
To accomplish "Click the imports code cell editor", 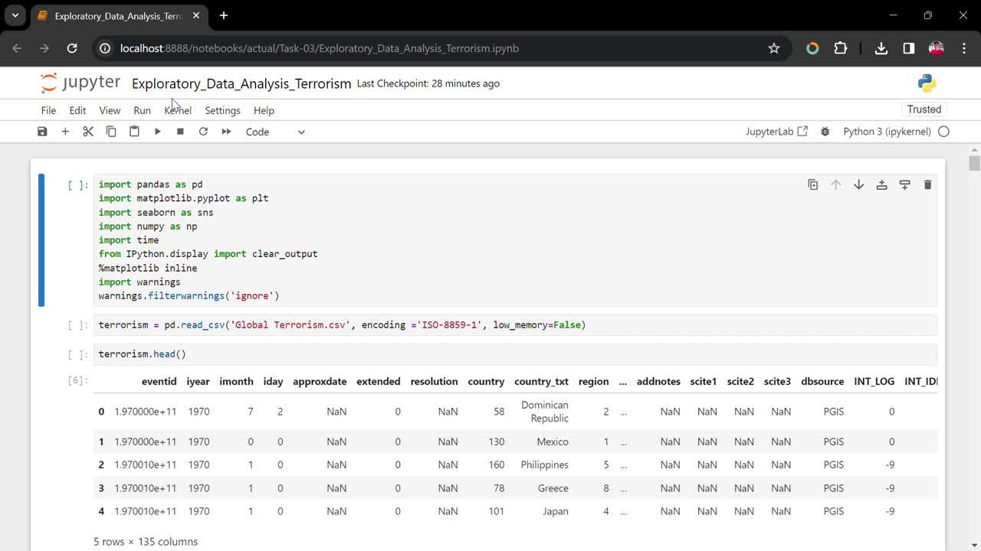I will 516,240.
